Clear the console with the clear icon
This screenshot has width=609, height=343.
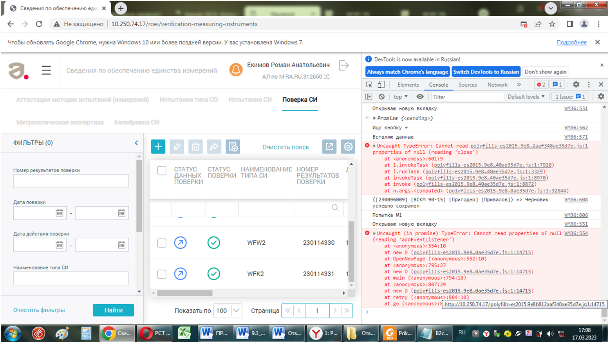click(381, 97)
